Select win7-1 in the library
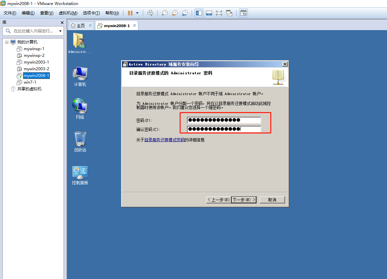Image resolution: width=387 pixels, height=279 pixels. 30,82
